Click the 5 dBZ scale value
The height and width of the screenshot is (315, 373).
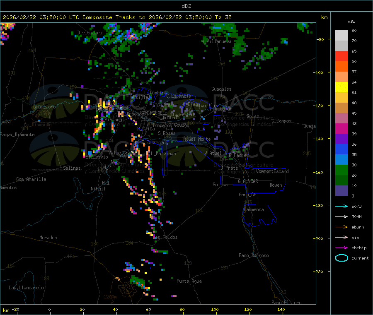coord(353,196)
